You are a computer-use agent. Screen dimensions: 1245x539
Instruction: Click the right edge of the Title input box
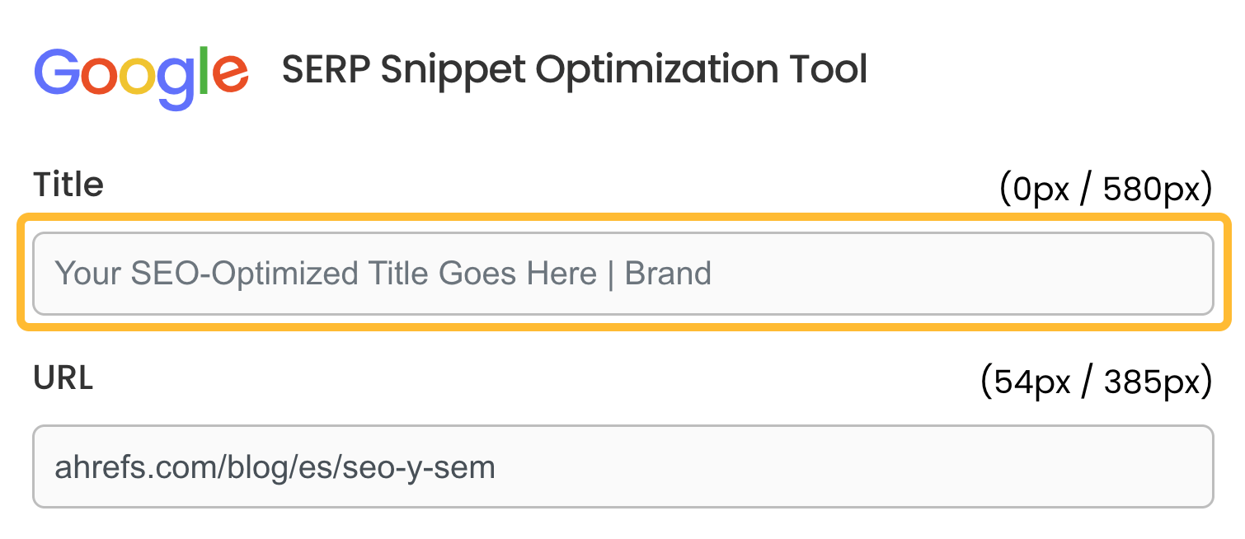pos(1212,273)
